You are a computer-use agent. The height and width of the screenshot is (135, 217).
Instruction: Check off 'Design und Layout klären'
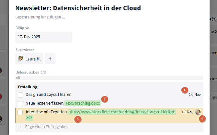tap(20, 95)
